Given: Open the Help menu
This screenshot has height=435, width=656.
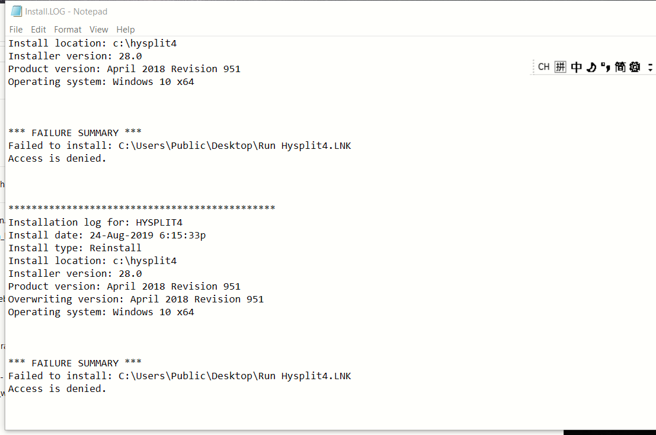Looking at the screenshot, I should pyautogui.click(x=125, y=29).
